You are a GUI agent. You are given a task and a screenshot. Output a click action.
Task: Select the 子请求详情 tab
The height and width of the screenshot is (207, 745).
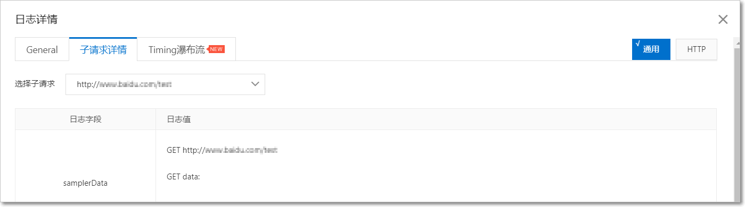pyautogui.click(x=103, y=49)
